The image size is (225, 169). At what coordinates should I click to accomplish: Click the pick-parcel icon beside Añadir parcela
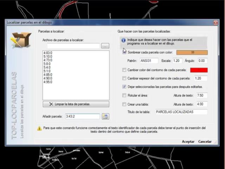[105, 117]
